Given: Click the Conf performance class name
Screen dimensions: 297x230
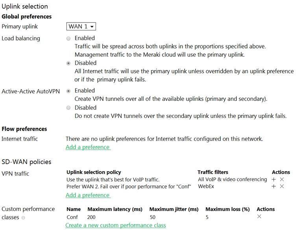Looking at the screenshot, I should click(x=72, y=217).
